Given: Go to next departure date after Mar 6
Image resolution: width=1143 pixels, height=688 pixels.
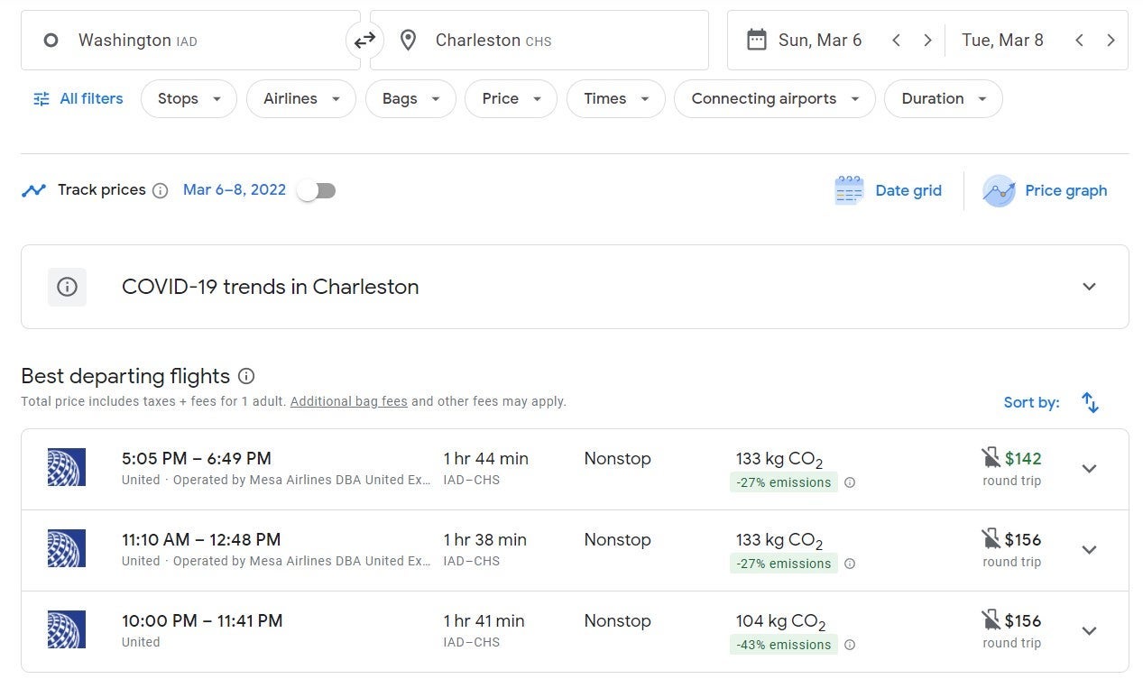Looking at the screenshot, I should pyautogui.click(x=927, y=41).
